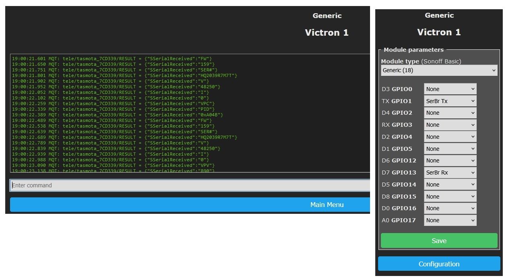Open the D4 GPIO2 dropdown
Image resolution: width=508 pixels, height=278 pixels.
coord(450,113)
